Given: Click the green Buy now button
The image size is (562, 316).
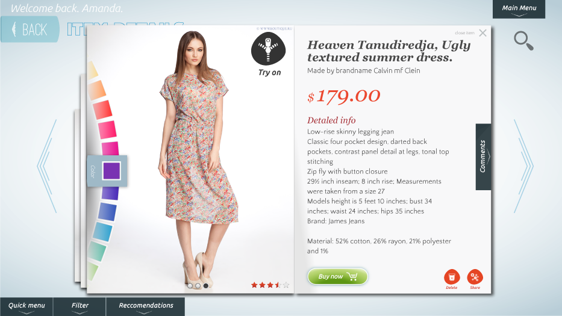Looking at the screenshot, I should pos(338,277).
